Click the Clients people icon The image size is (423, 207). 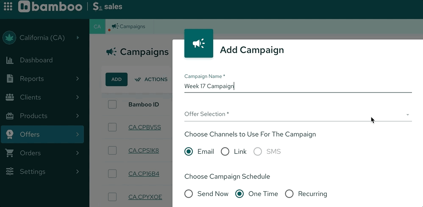(10, 97)
